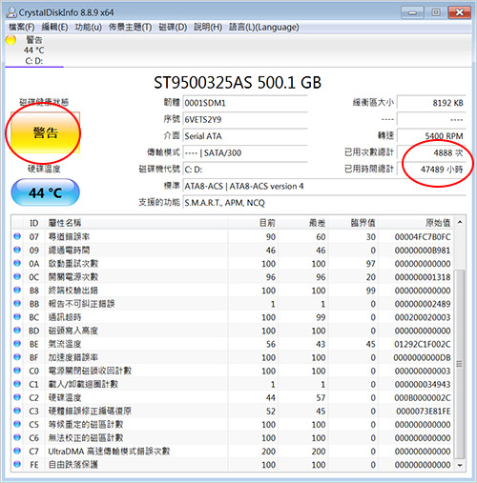This screenshot has height=483, width=477.
Task: Select the UltraDMA attribute name in row C7
Action: (x=109, y=452)
